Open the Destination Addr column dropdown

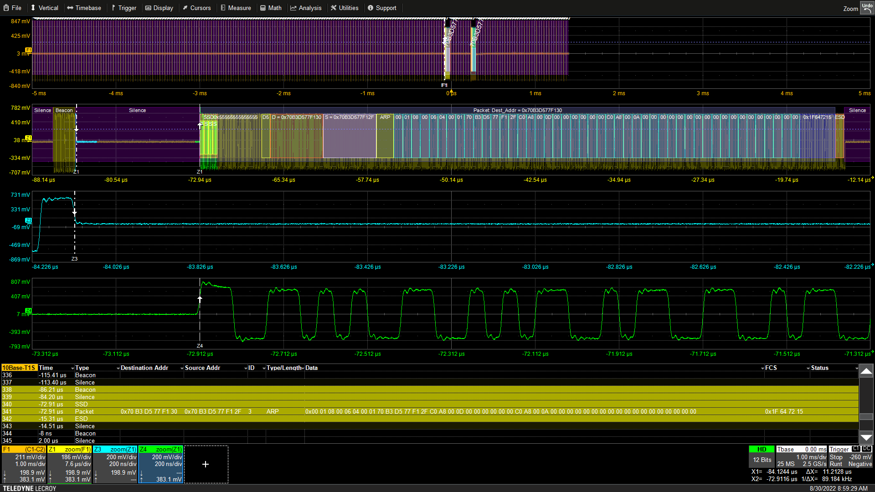click(x=182, y=368)
